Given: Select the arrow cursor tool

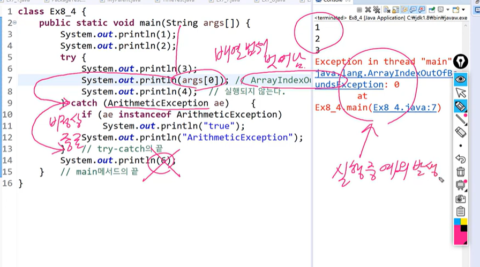Looking at the screenshot, I should click(x=461, y=93).
